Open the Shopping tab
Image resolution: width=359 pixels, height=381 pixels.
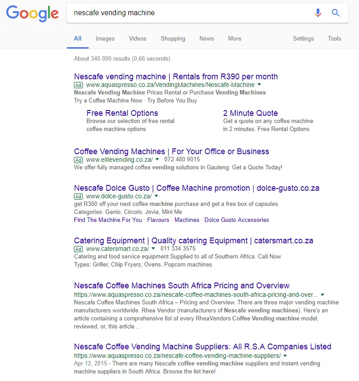[x=173, y=39]
